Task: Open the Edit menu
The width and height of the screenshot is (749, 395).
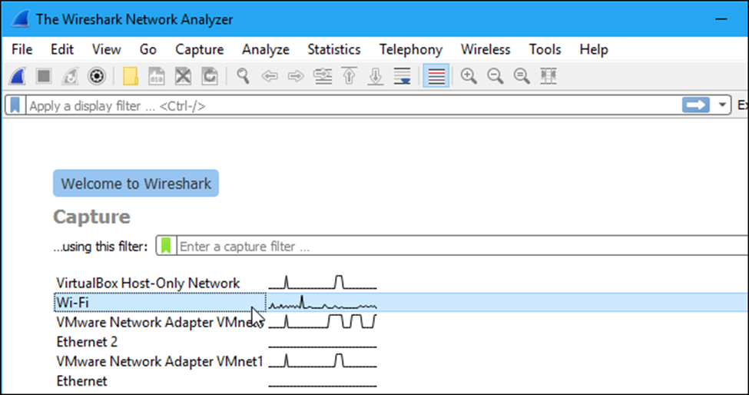Action: pos(62,49)
